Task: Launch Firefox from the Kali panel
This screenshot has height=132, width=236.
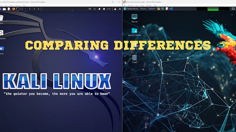Action: [13, 9]
